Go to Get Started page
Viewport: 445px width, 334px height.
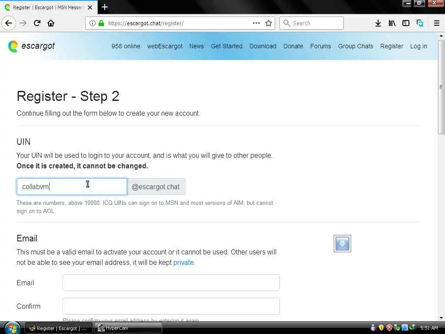pyautogui.click(x=226, y=46)
